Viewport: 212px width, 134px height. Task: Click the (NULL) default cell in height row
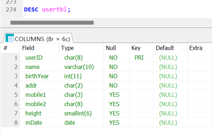pos(170,113)
